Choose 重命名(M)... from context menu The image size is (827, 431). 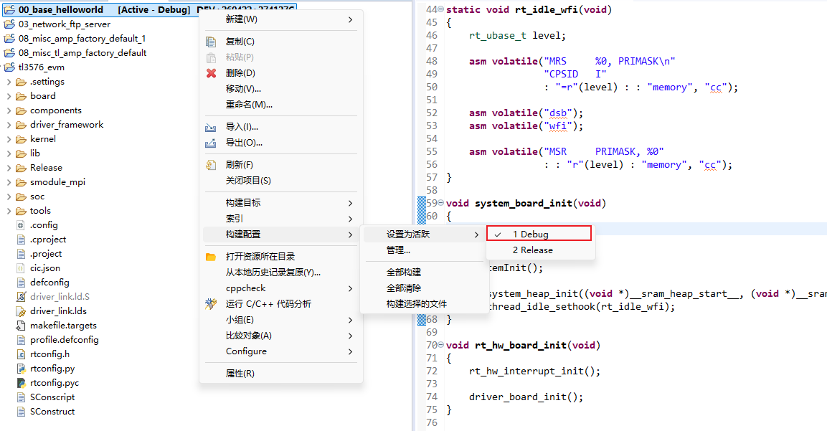coord(281,105)
